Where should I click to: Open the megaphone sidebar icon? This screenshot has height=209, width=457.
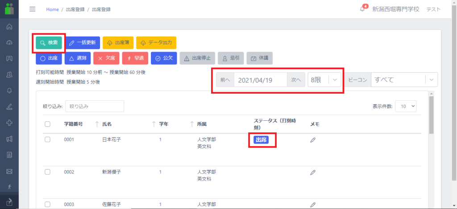tap(9, 139)
